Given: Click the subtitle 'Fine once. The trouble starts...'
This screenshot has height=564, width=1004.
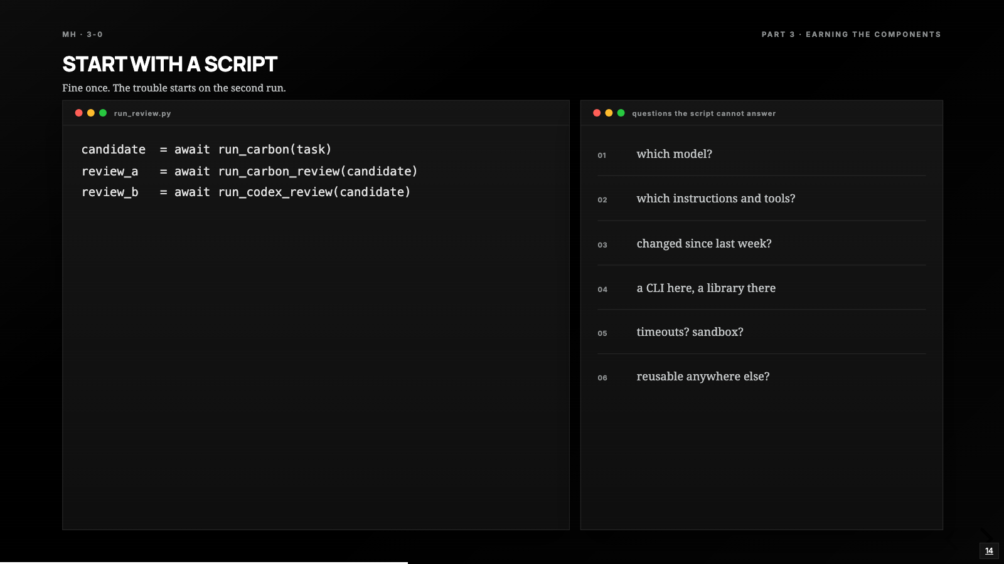Looking at the screenshot, I should (x=174, y=88).
